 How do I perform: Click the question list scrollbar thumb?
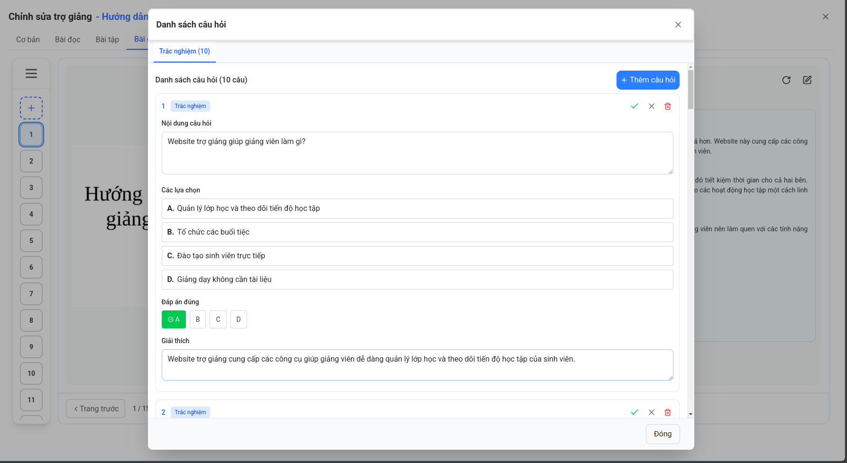(690, 89)
